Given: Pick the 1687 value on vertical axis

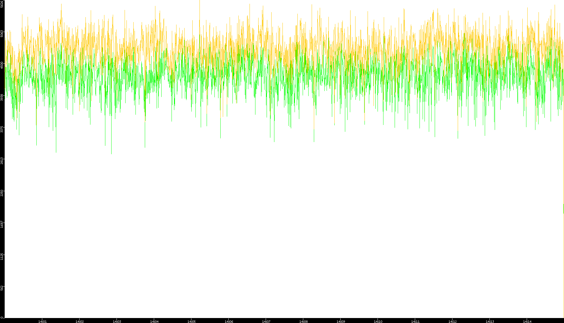Looking at the screenshot, I should [x=2, y=224].
